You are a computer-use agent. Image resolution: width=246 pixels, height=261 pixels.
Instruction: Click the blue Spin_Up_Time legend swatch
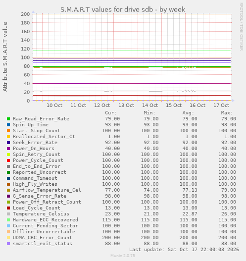(8, 125)
